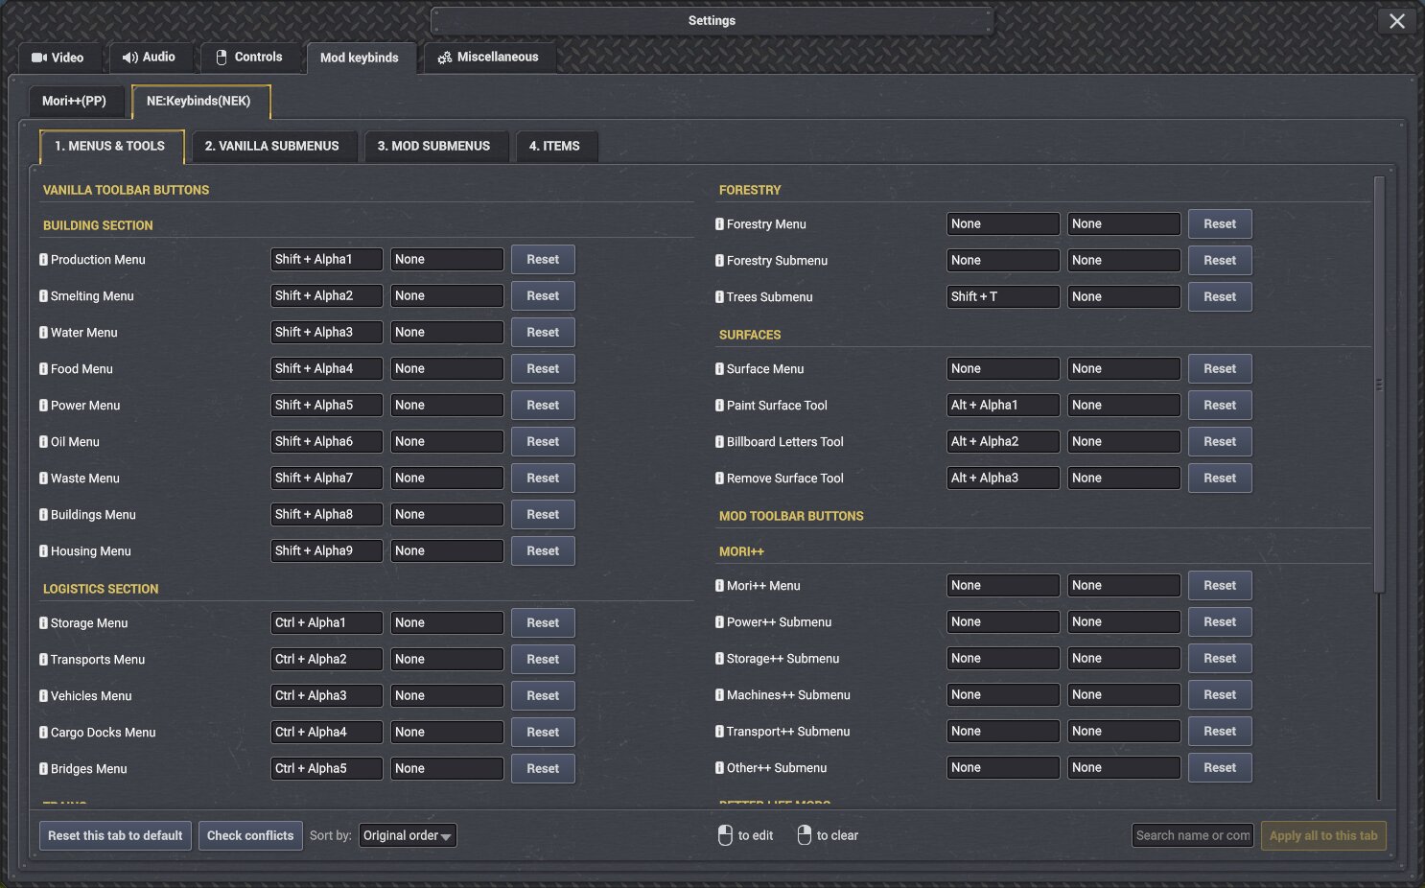Image resolution: width=1425 pixels, height=888 pixels.
Task: Reset the Paint Surface Tool keybind
Action: [x=1220, y=406]
